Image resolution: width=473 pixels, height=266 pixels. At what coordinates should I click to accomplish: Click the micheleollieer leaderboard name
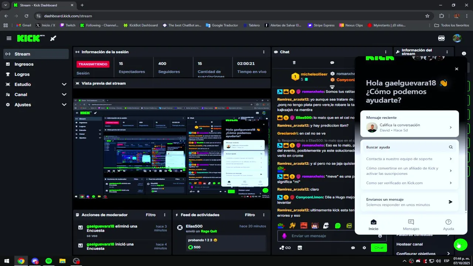coord(314,74)
